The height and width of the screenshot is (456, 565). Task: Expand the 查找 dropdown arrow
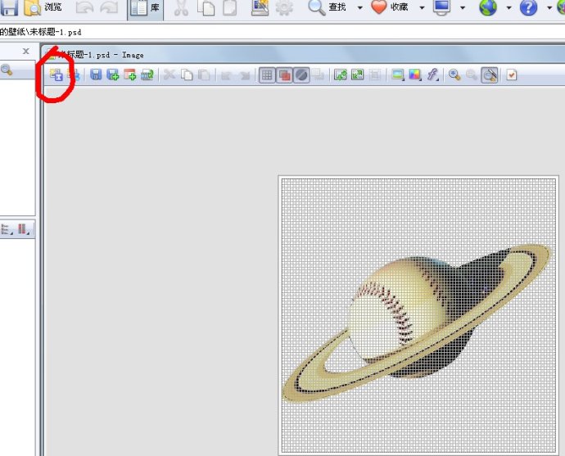tap(359, 7)
